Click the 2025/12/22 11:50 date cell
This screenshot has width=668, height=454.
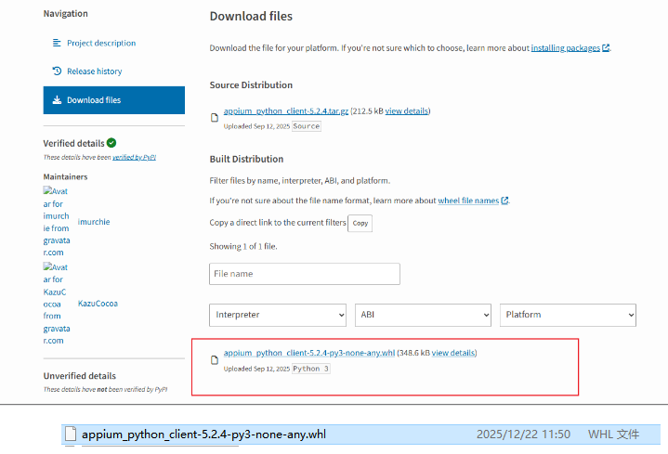click(x=523, y=435)
